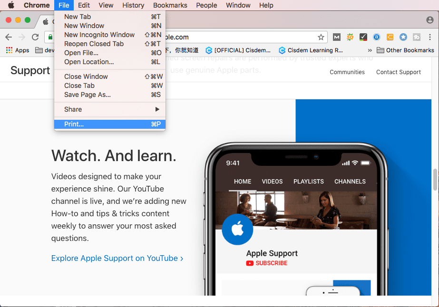Open the Cisdem Learning R... bookmark
439x307 pixels.
coord(311,50)
